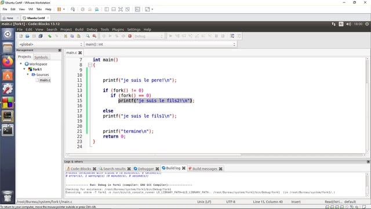Click the sound volume indicator in top panel
The image size is (371, 209).
click(348, 24)
